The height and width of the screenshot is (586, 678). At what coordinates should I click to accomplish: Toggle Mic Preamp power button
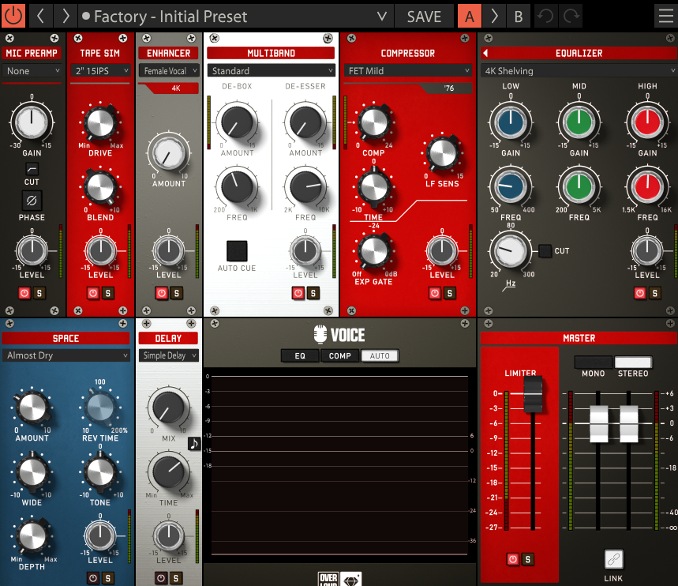tap(24, 293)
